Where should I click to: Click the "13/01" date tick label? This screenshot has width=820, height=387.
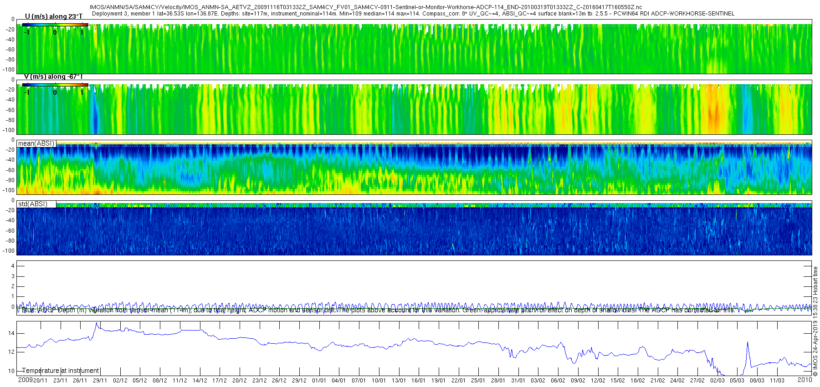399,380
